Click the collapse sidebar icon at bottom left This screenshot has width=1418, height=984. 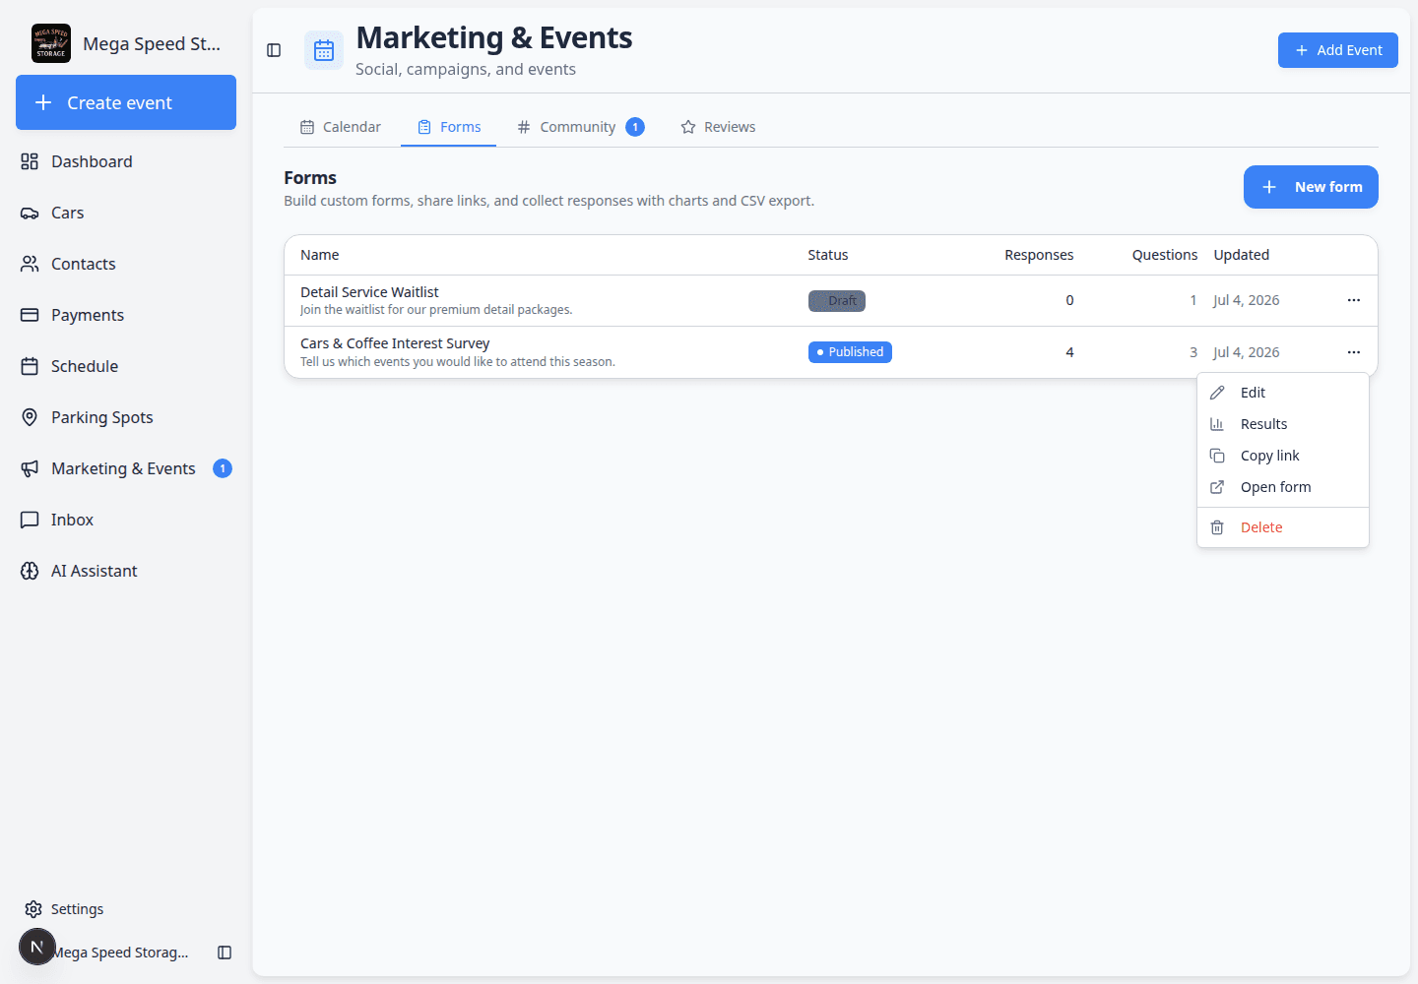point(225,953)
